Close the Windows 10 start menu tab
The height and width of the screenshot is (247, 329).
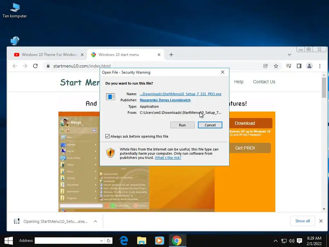point(159,55)
